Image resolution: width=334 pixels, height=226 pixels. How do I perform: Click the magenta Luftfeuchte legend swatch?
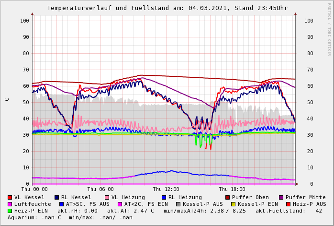point(10,204)
